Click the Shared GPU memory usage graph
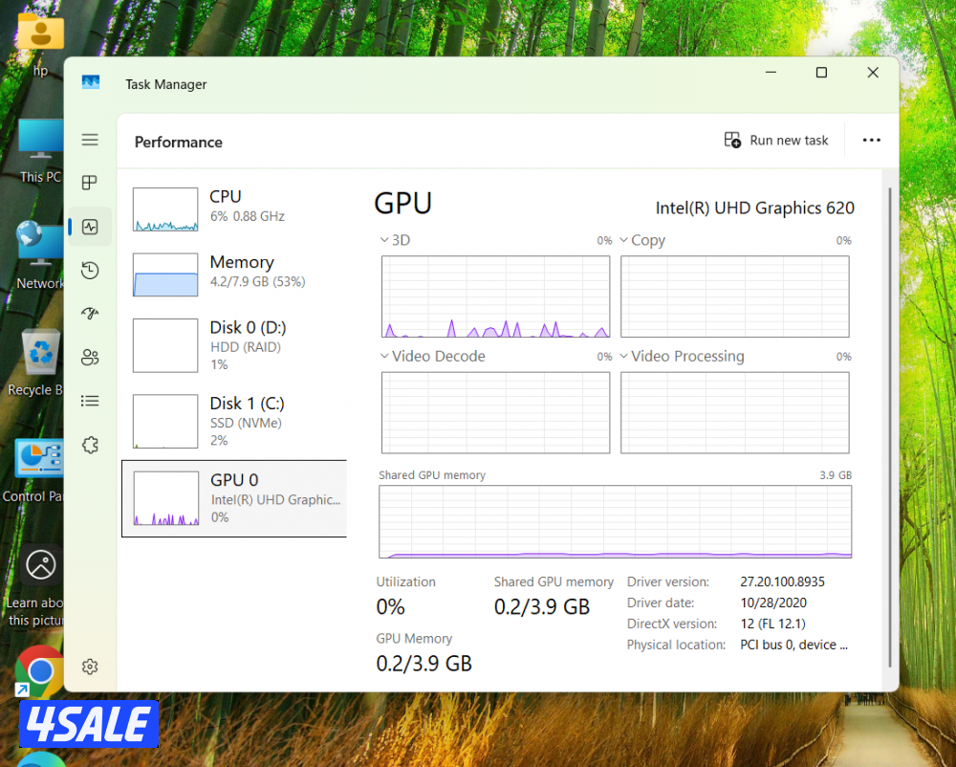956x767 pixels. coord(615,521)
